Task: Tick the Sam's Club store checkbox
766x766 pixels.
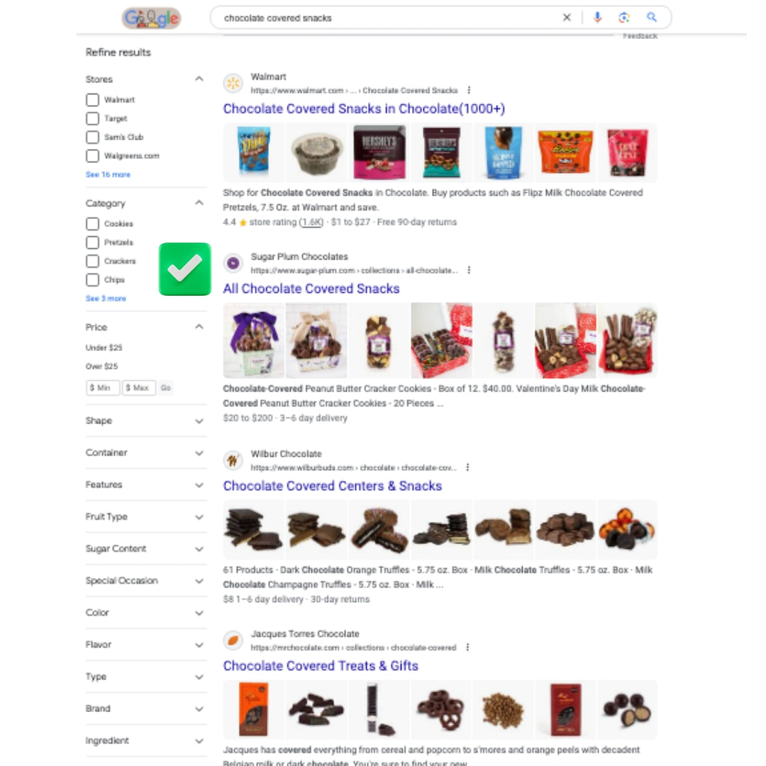Action: click(92, 138)
